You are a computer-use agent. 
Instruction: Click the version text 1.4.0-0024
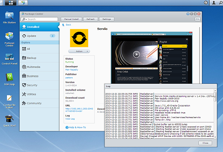click(71, 86)
